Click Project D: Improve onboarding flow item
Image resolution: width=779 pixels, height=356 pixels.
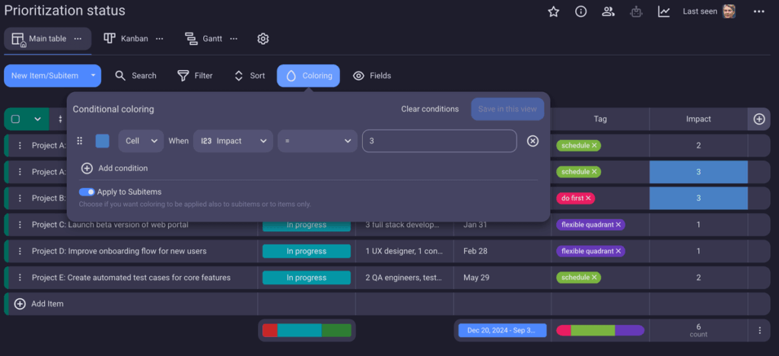pos(119,251)
